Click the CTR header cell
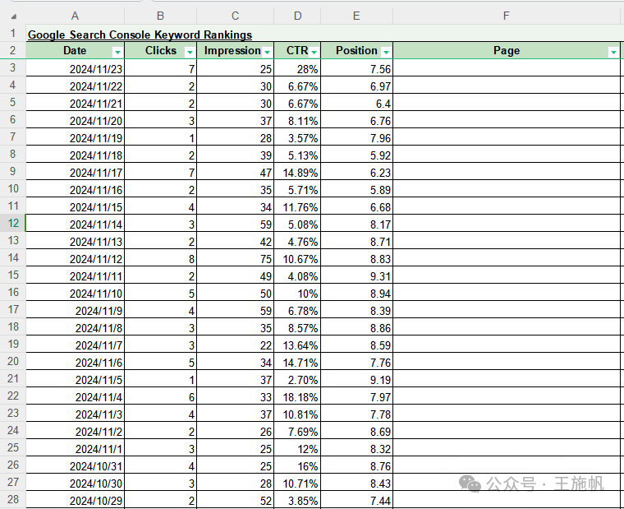 (x=297, y=51)
